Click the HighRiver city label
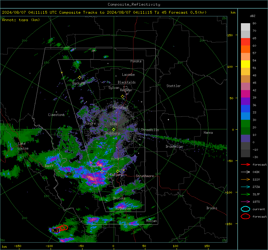Screen dimensions: 268x250 [x=124, y=209]
